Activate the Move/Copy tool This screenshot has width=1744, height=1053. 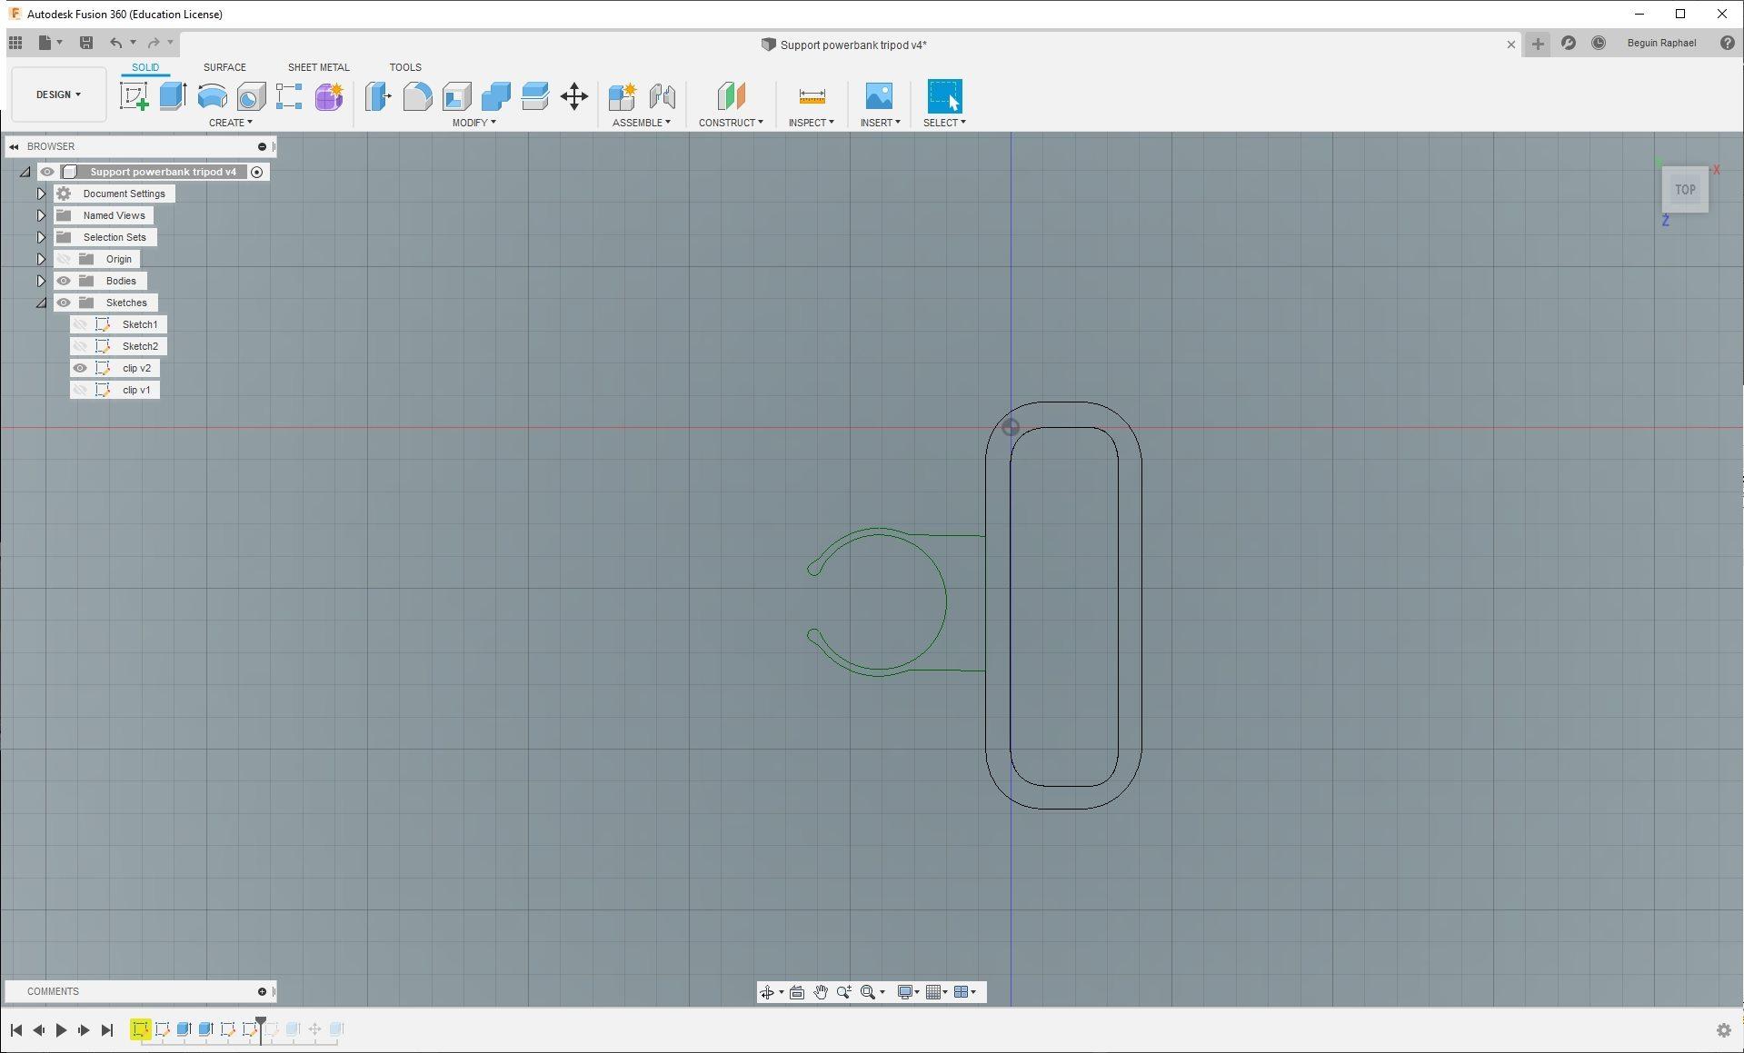pyautogui.click(x=574, y=96)
